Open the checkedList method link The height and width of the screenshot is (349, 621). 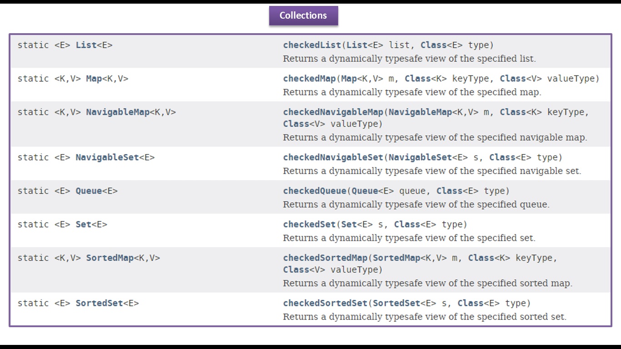pyautogui.click(x=311, y=45)
